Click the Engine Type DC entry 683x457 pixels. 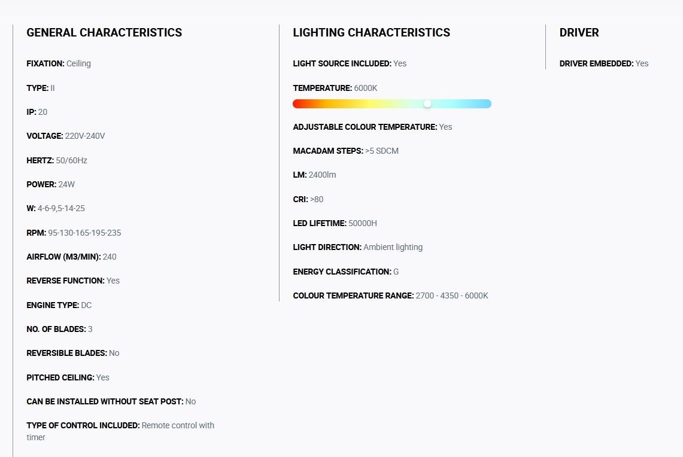(x=59, y=305)
